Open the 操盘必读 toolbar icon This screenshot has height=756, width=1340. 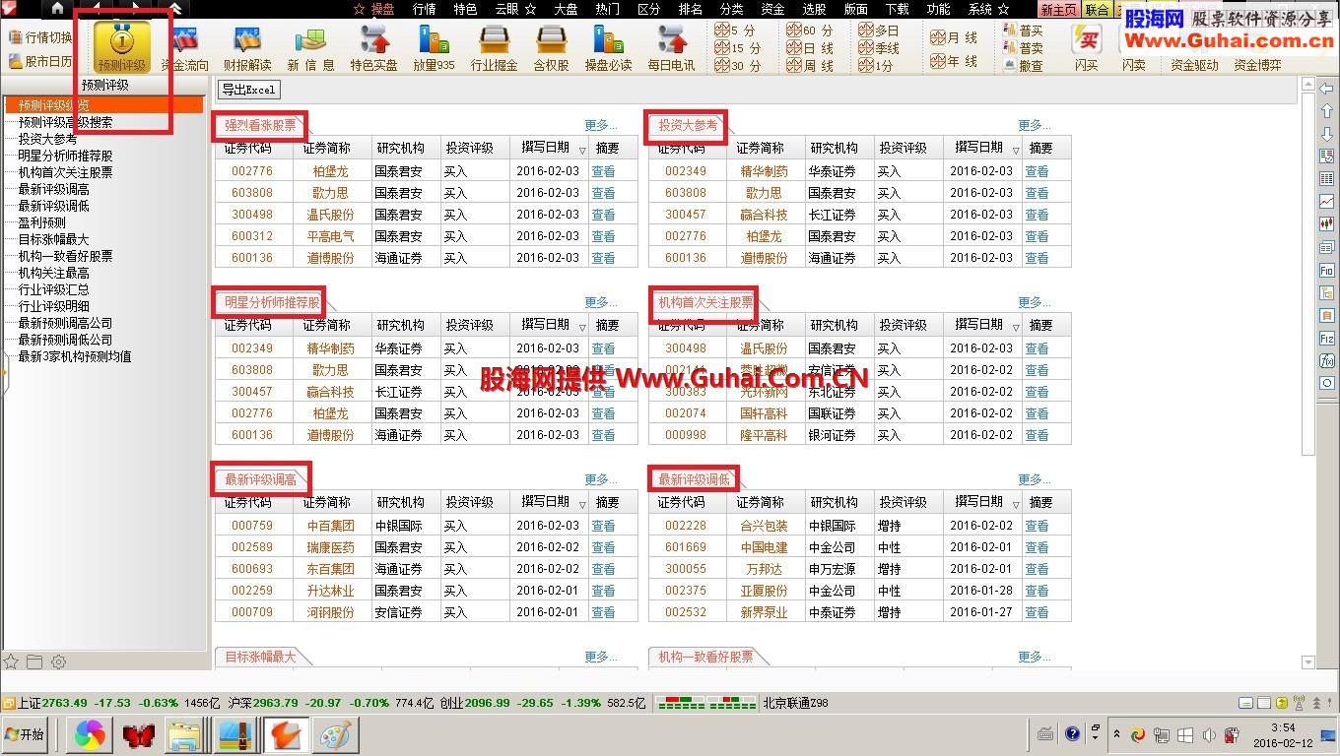[608, 46]
